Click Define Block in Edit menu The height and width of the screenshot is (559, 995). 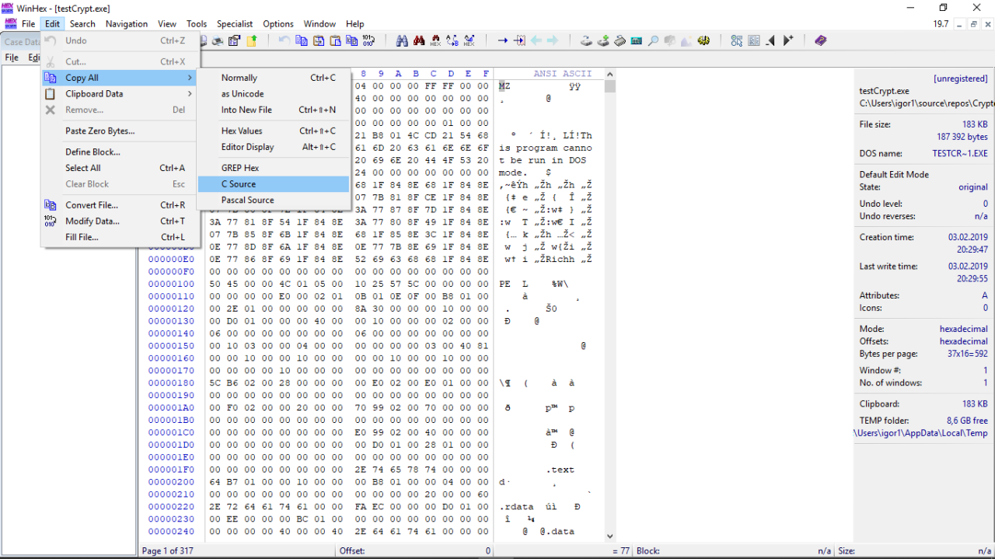click(x=93, y=152)
